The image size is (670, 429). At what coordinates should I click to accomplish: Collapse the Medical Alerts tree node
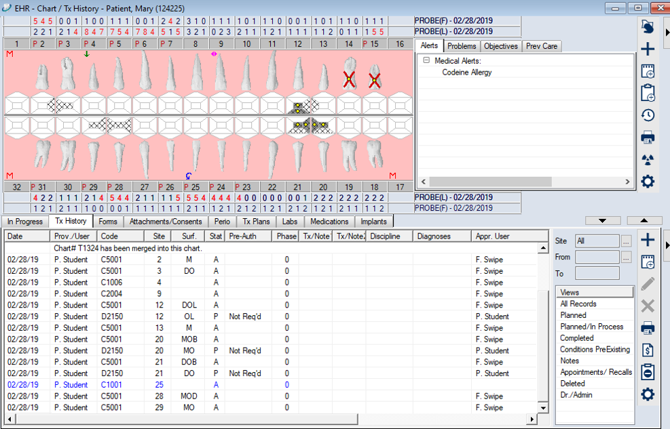pyautogui.click(x=426, y=60)
